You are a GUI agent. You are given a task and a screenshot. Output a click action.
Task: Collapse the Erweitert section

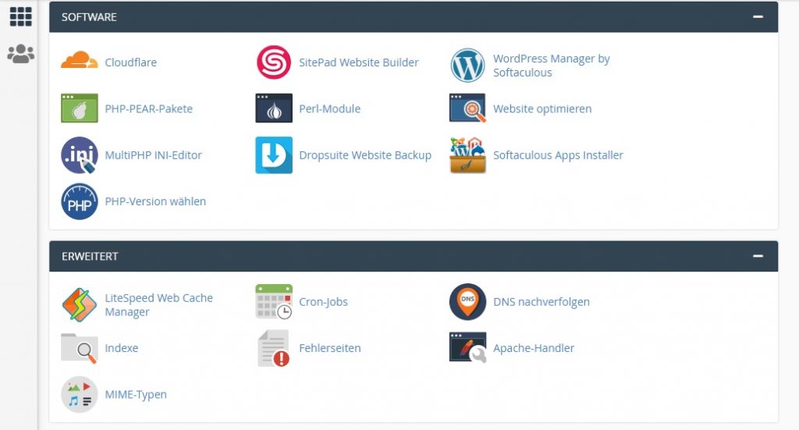click(x=758, y=256)
